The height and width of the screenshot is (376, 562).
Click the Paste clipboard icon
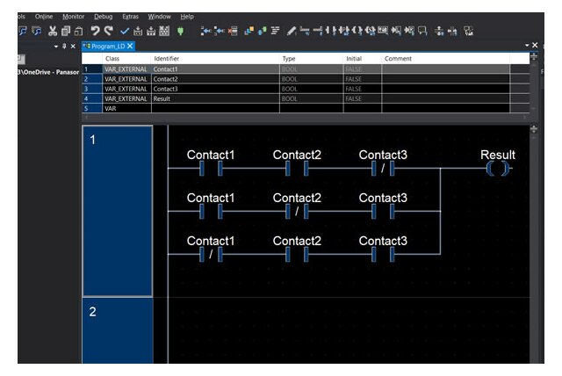78,32
